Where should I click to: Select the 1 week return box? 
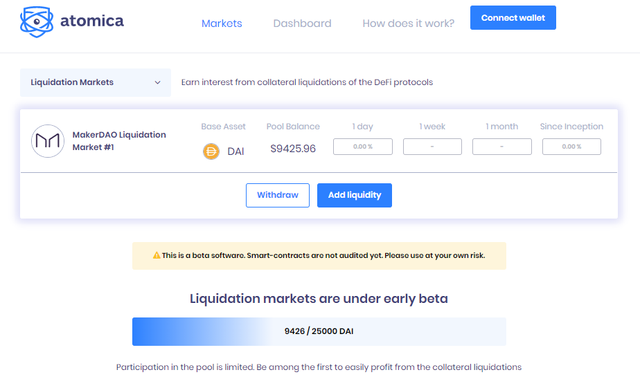tap(432, 147)
